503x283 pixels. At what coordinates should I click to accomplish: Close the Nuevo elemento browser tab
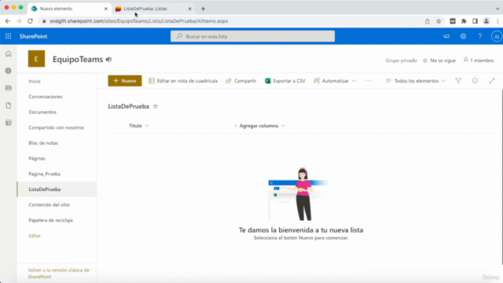tap(106, 9)
